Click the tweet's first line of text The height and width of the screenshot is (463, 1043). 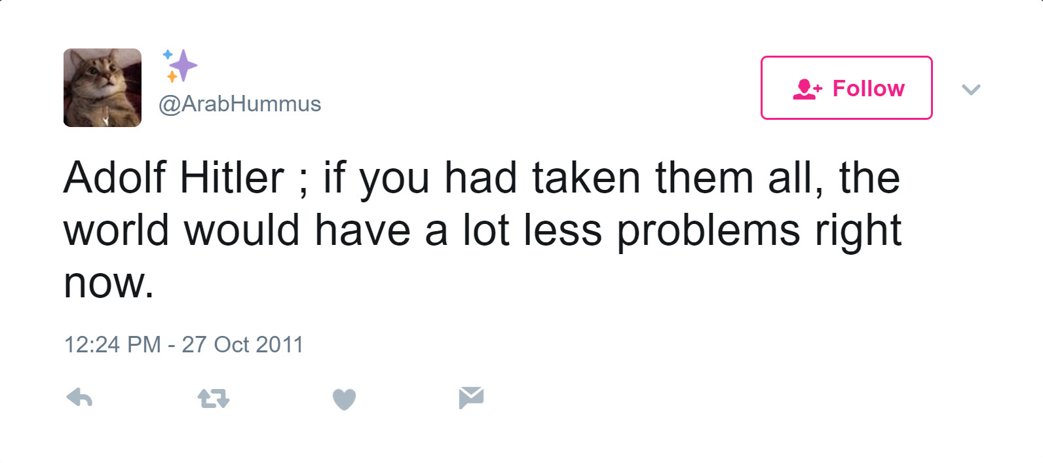(482, 177)
